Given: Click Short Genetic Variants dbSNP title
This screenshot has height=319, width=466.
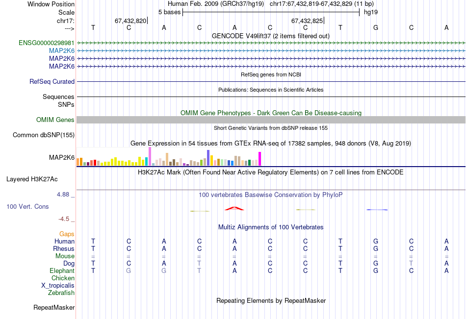Looking at the screenshot, I should click(271, 128).
